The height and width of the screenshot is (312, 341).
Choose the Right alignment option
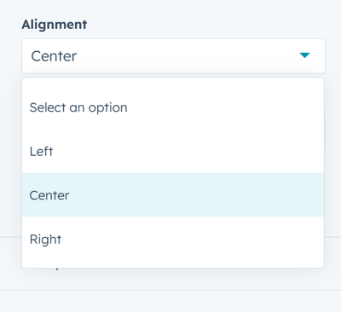[x=173, y=239]
